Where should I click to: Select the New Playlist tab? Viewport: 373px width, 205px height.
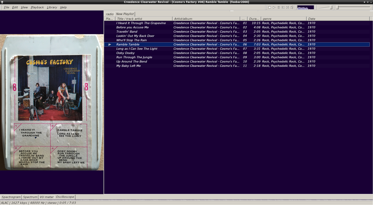click(125, 14)
